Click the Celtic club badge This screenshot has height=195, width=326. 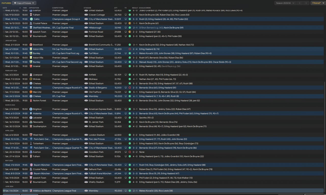(x=31, y=19)
